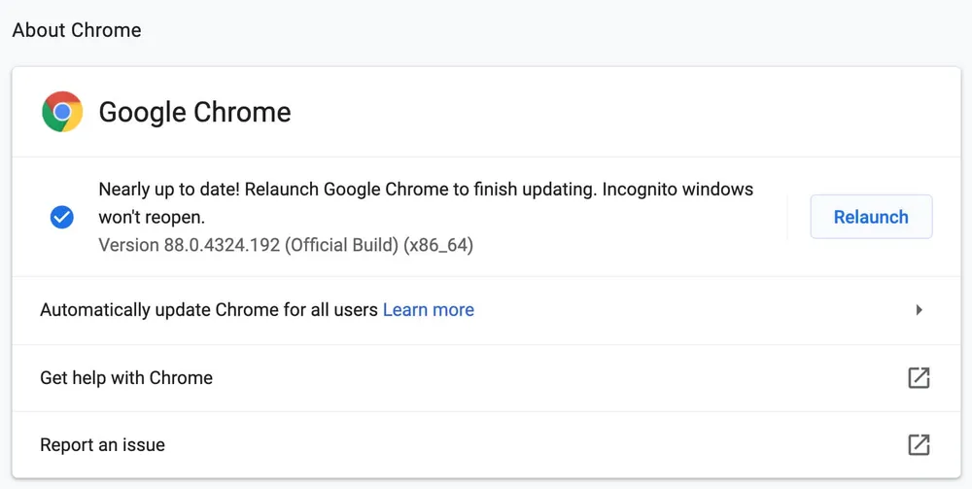Click the word 'Version' in status line

(127, 245)
